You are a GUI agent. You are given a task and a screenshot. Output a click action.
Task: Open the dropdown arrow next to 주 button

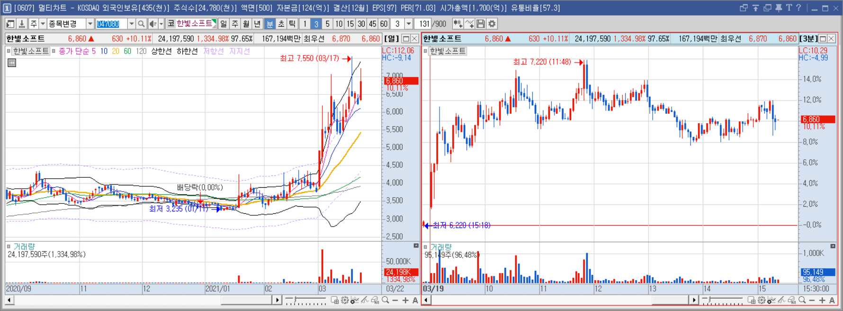pyautogui.click(x=43, y=24)
